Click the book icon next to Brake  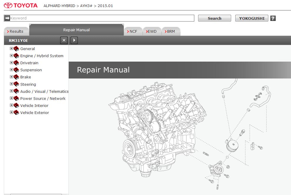click(16, 77)
